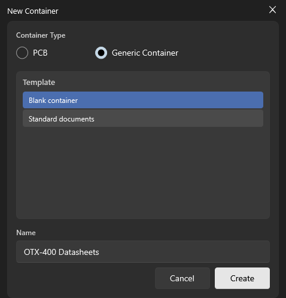Choose the Generic Container radio button
This screenshot has height=298, width=286.
[101, 53]
